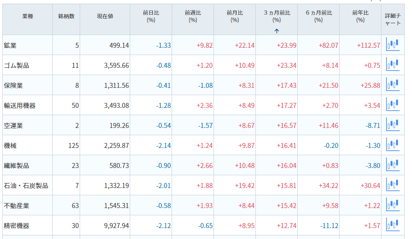Select the ゴム製品 sector name
Screen dimensions: 412x239
(16, 66)
